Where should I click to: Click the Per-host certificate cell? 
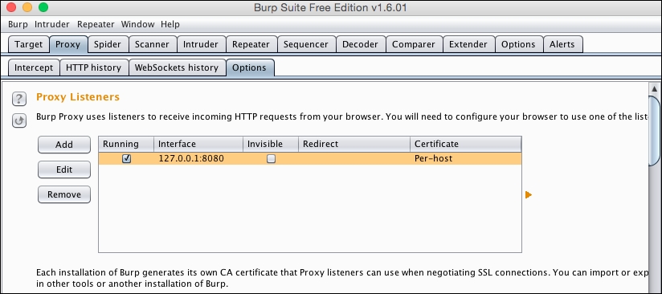click(466, 158)
